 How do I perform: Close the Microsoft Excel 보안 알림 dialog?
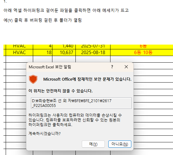(x=126, y=67)
